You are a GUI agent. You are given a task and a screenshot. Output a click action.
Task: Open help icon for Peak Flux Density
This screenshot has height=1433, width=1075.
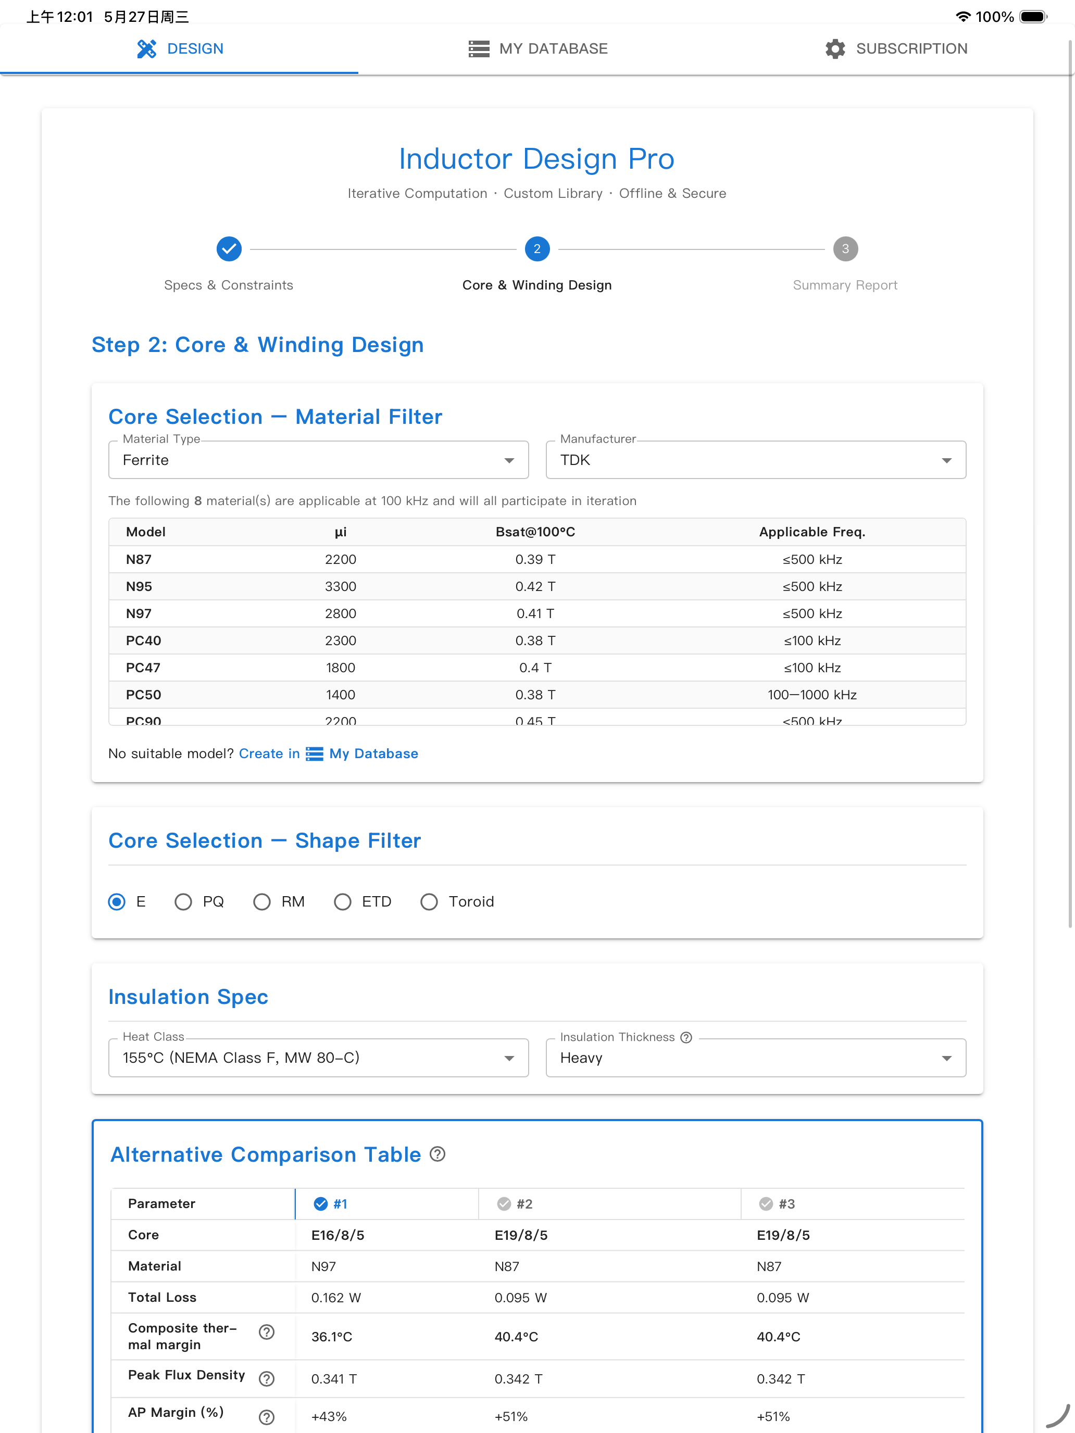pos(266,1378)
